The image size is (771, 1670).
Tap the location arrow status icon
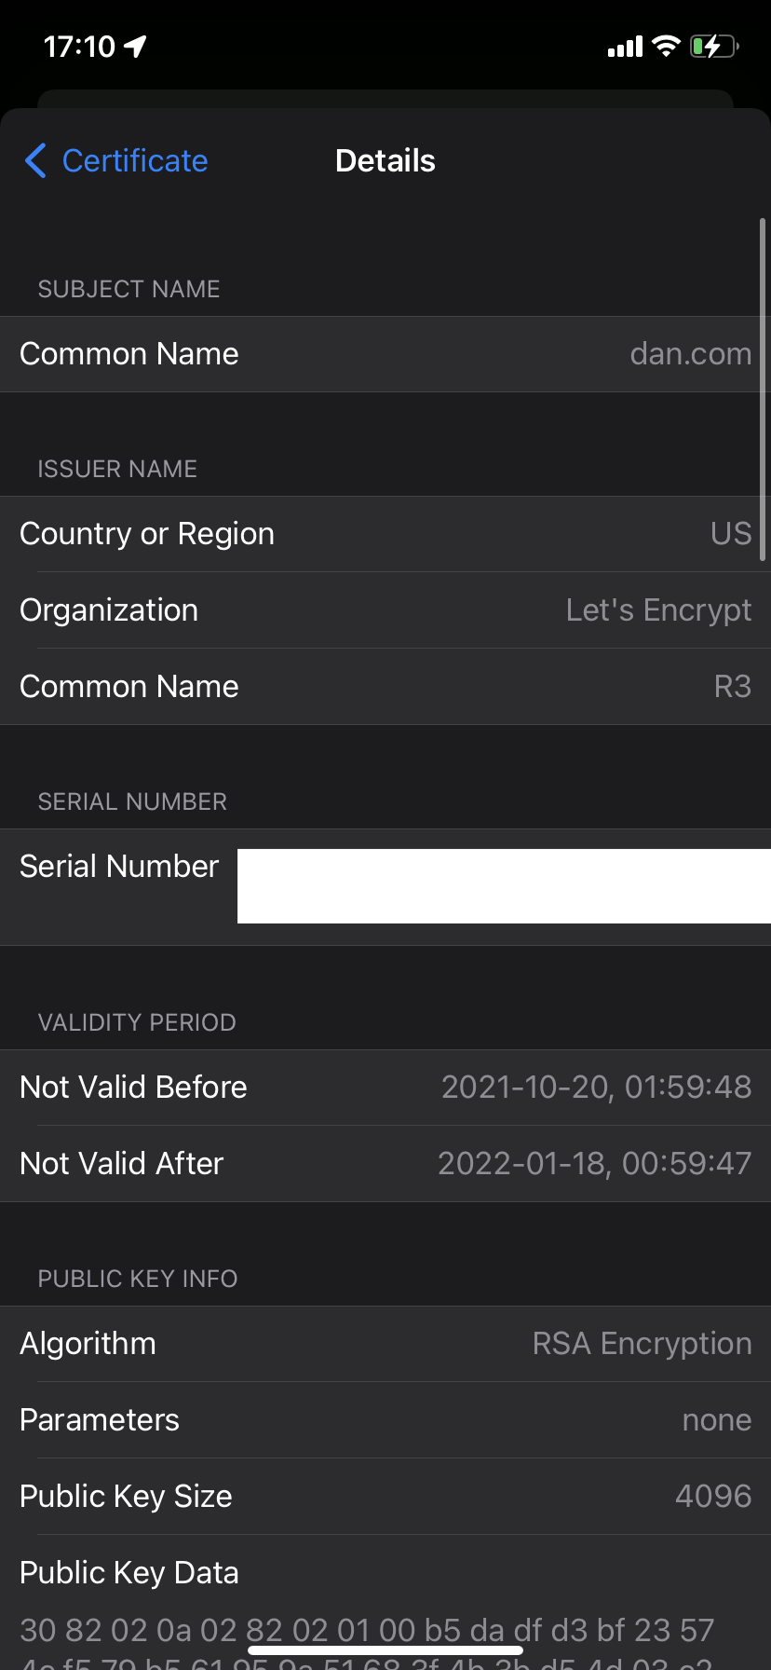136,46
